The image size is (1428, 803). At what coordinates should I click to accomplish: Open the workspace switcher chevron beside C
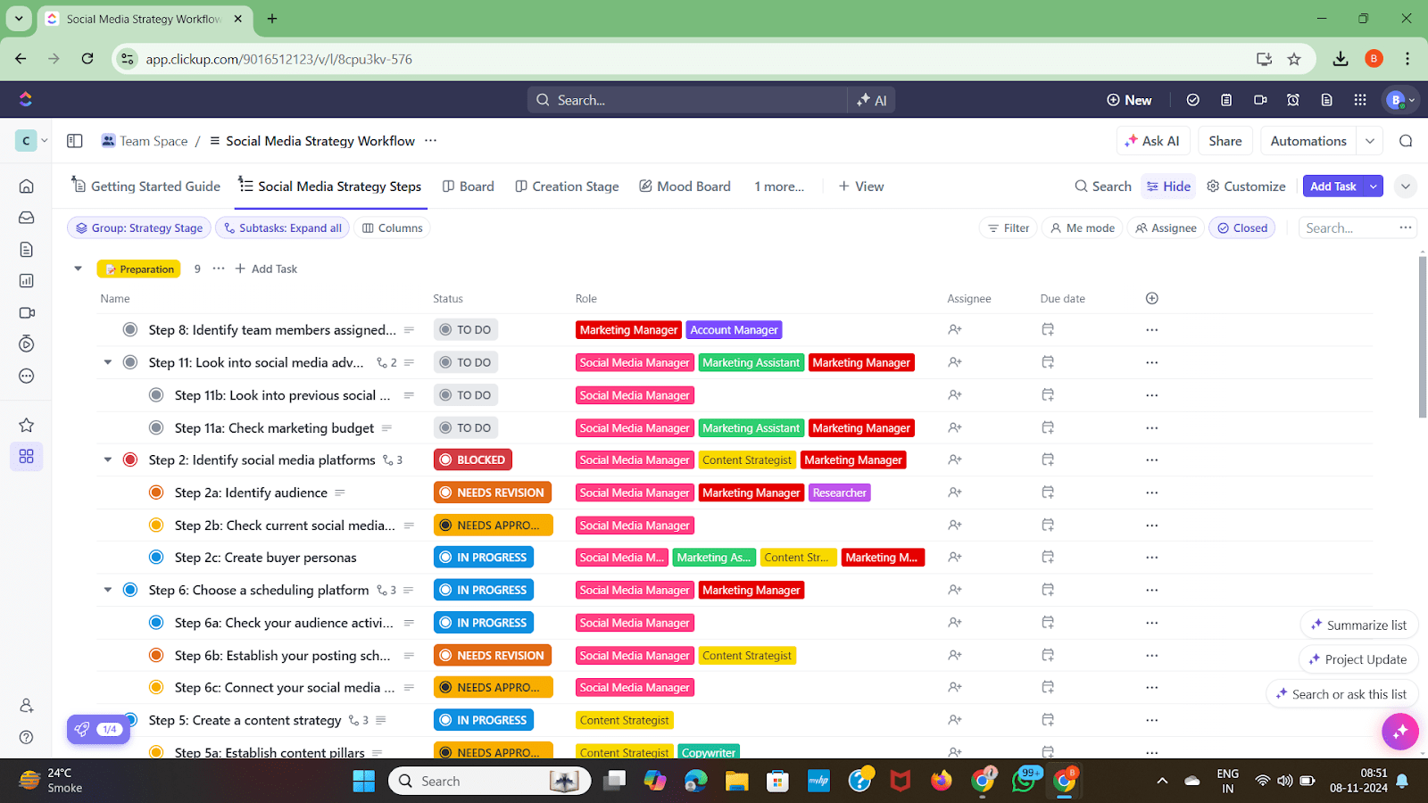click(44, 140)
